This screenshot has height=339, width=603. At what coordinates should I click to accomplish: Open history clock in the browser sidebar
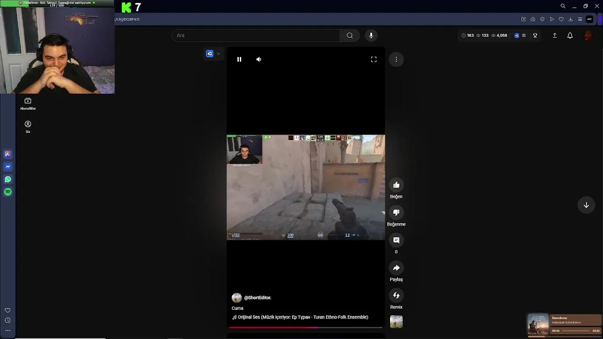(8, 321)
